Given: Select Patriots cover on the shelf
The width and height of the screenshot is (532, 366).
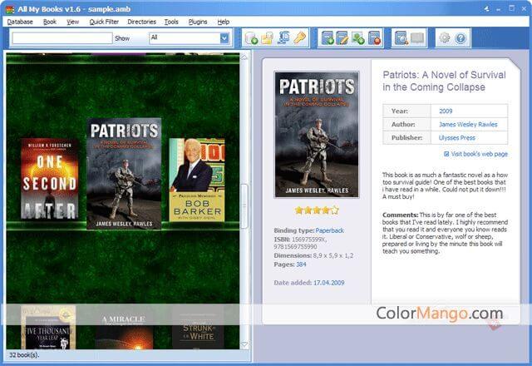Looking at the screenshot, I should (x=124, y=174).
